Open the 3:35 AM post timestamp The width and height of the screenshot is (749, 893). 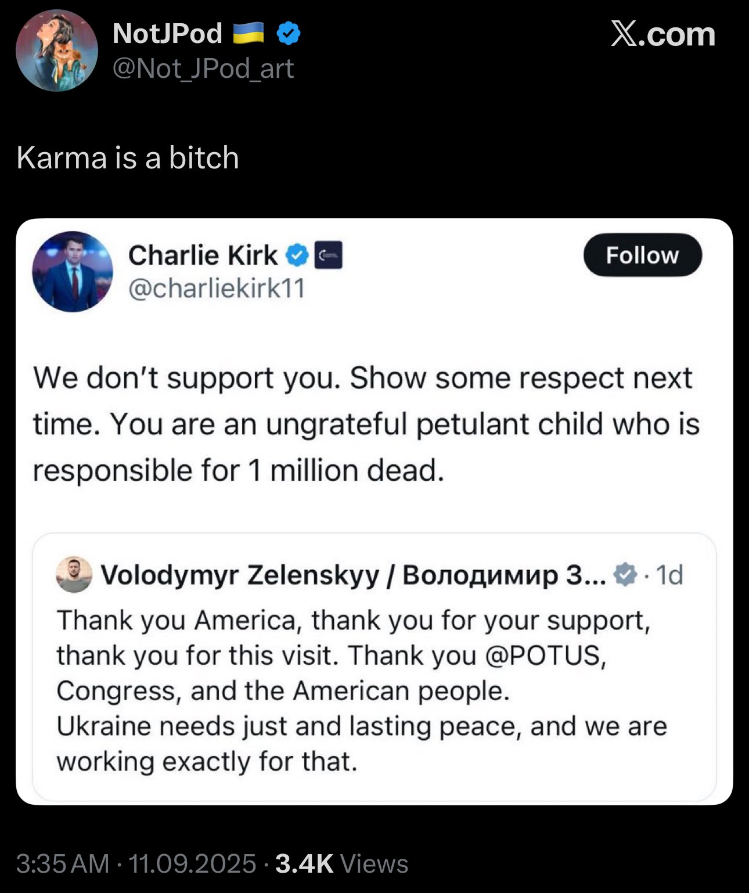63,863
